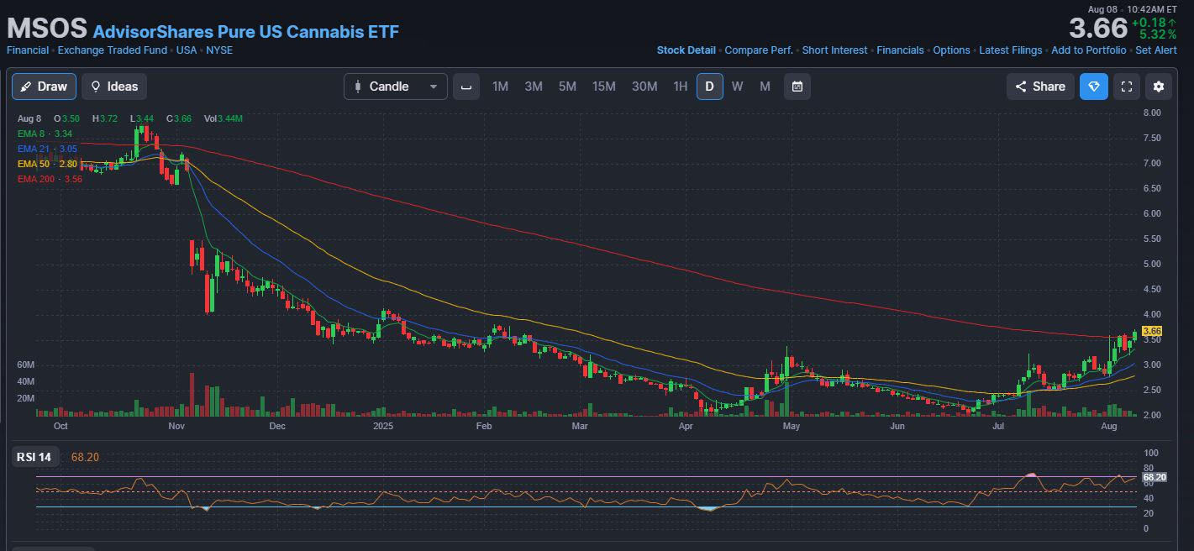The image size is (1194, 551).
Task: Select the 30M timeframe
Action: point(644,87)
